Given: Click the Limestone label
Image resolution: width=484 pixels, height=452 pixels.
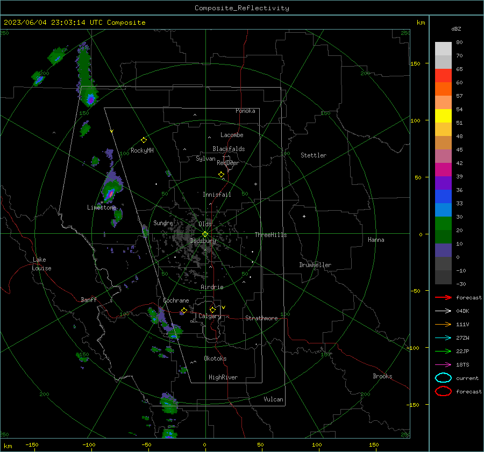Looking at the screenshot, I should click(x=102, y=207).
